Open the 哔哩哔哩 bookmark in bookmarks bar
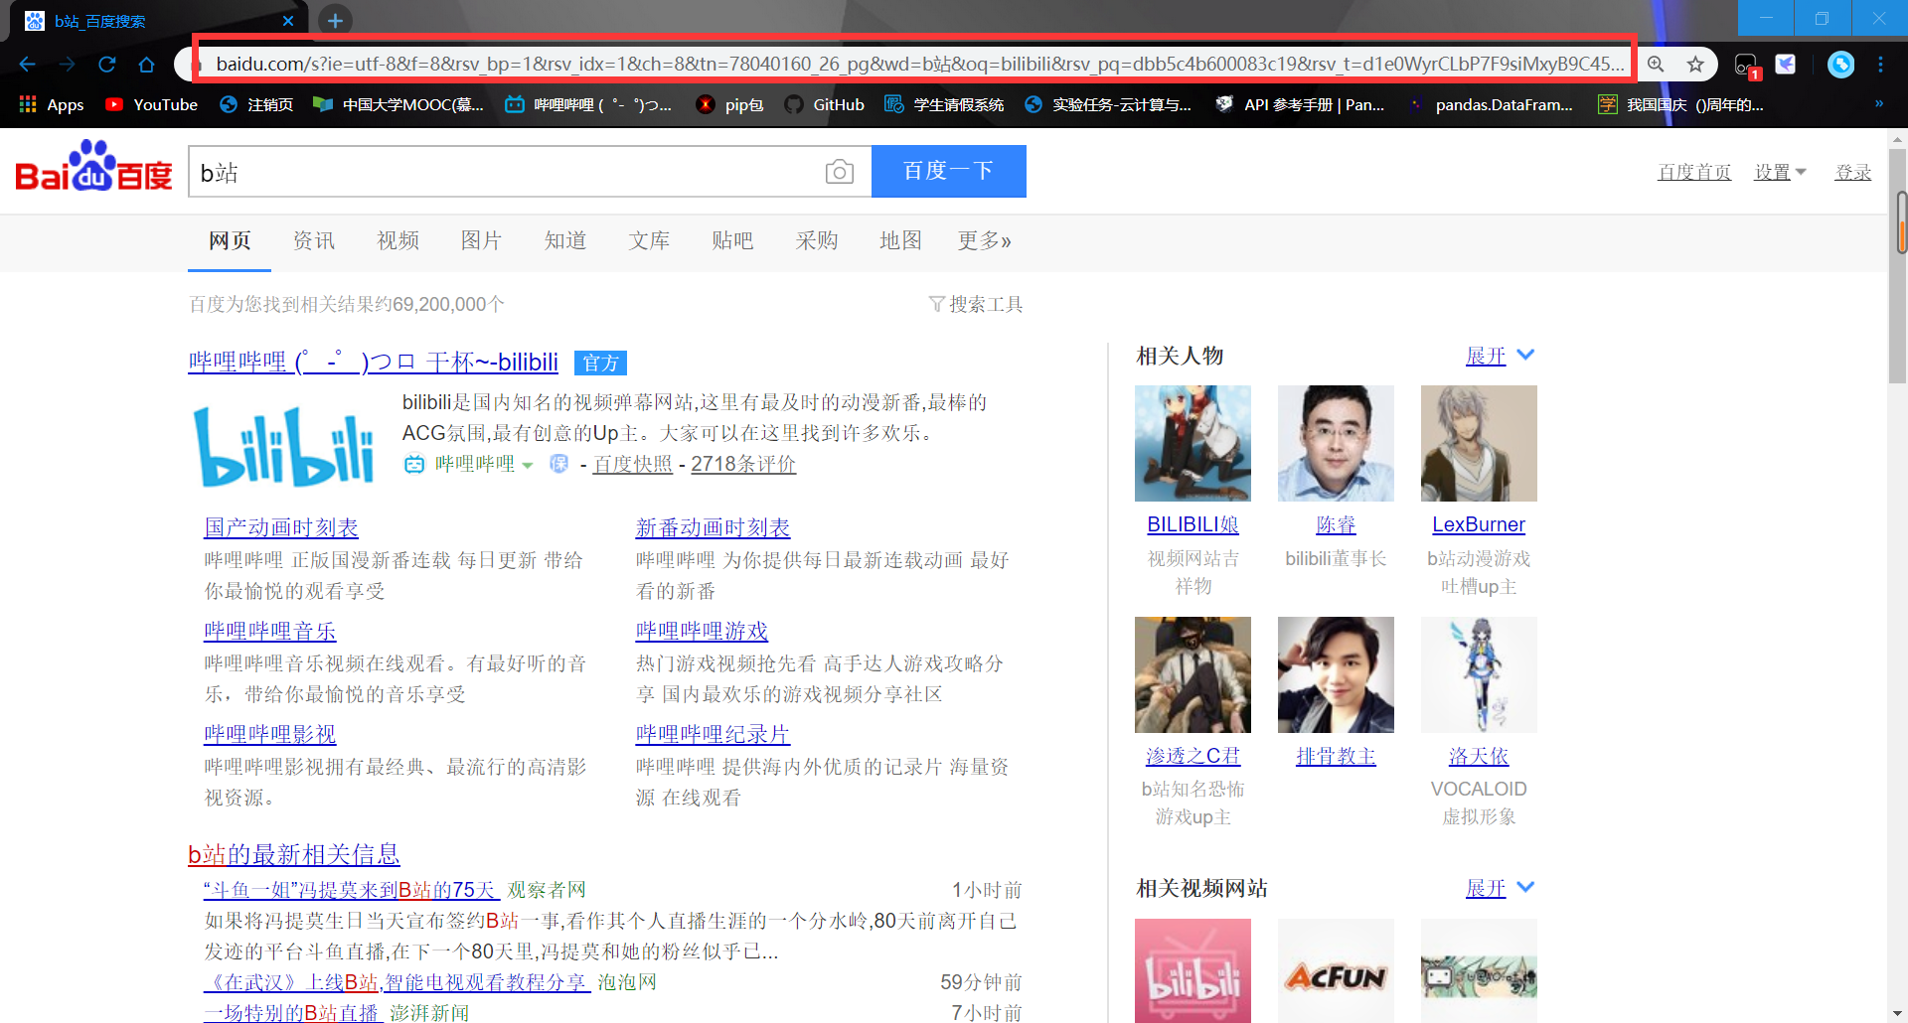 588,104
